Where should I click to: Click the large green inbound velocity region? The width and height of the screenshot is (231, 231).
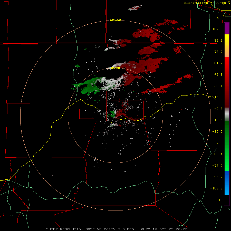tap(90, 85)
